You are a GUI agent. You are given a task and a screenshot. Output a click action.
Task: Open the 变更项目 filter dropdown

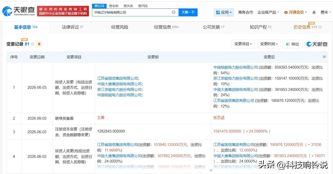click(x=243, y=44)
